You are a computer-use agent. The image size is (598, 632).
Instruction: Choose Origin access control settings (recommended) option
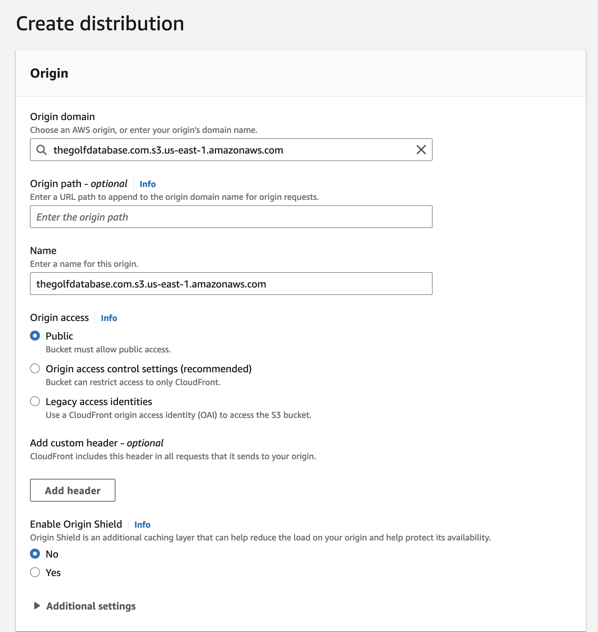(x=35, y=368)
